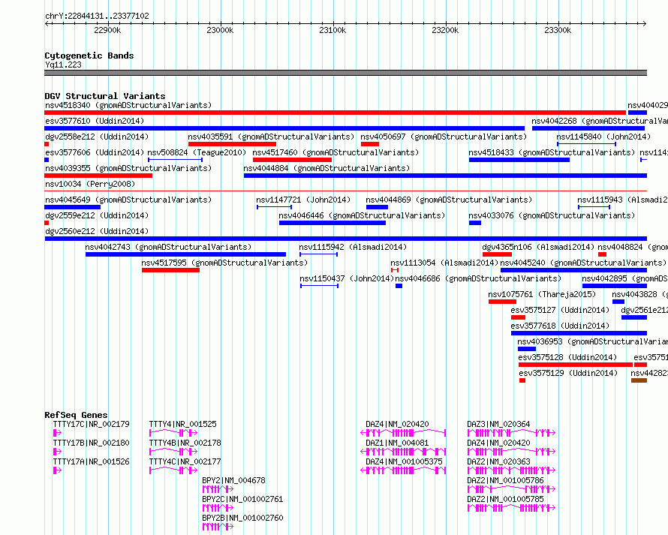Click dgv2559e212 (Uddin2014) label
Screen dimensions: 668x535
click(97, 215)
